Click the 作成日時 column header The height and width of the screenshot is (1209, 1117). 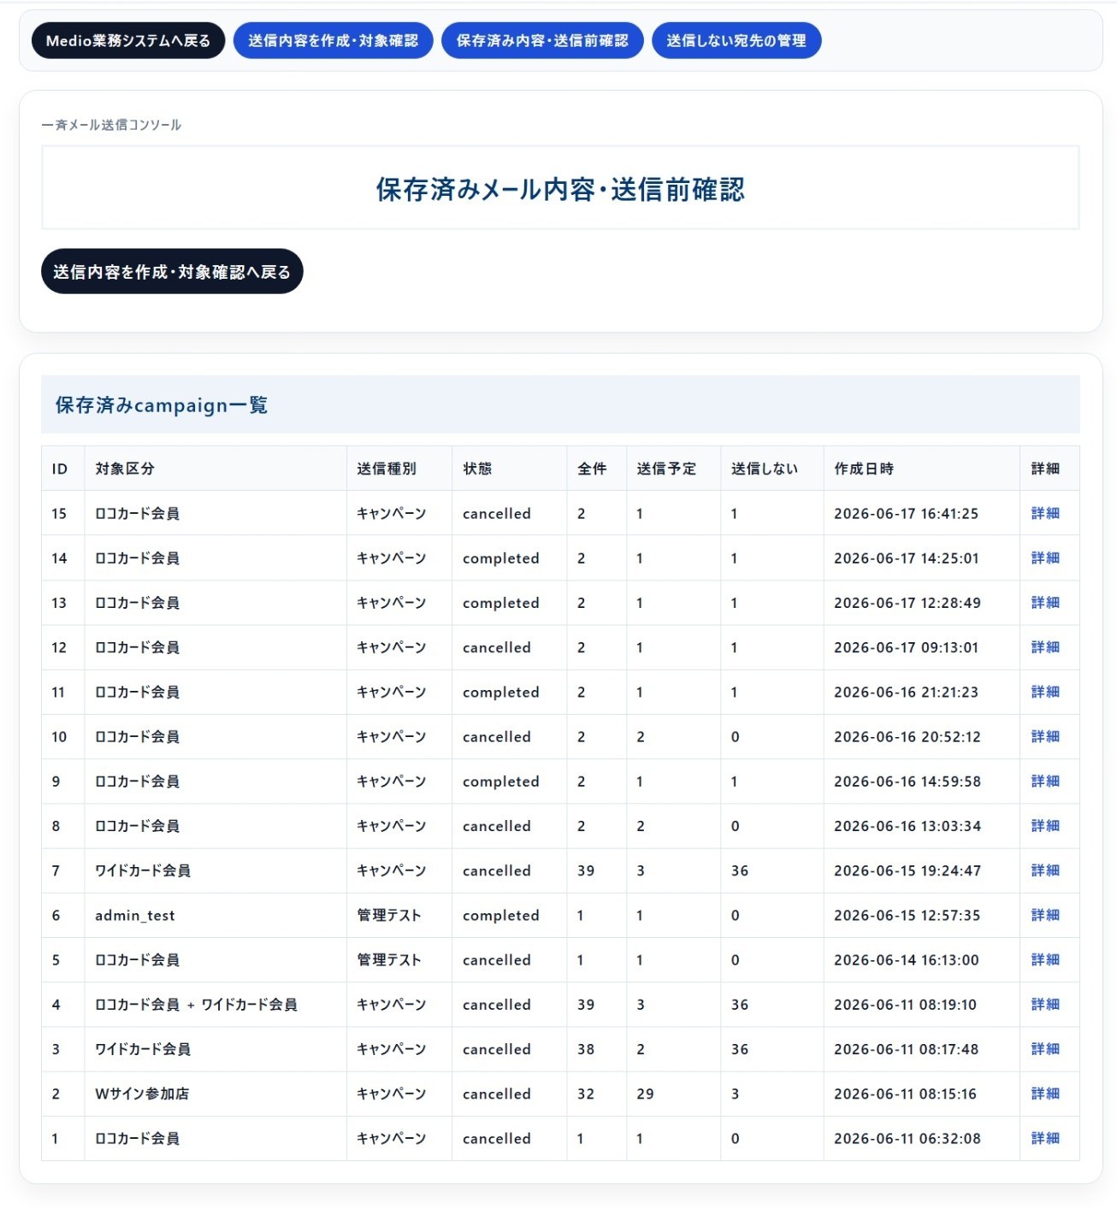click(x=922, y=469)
